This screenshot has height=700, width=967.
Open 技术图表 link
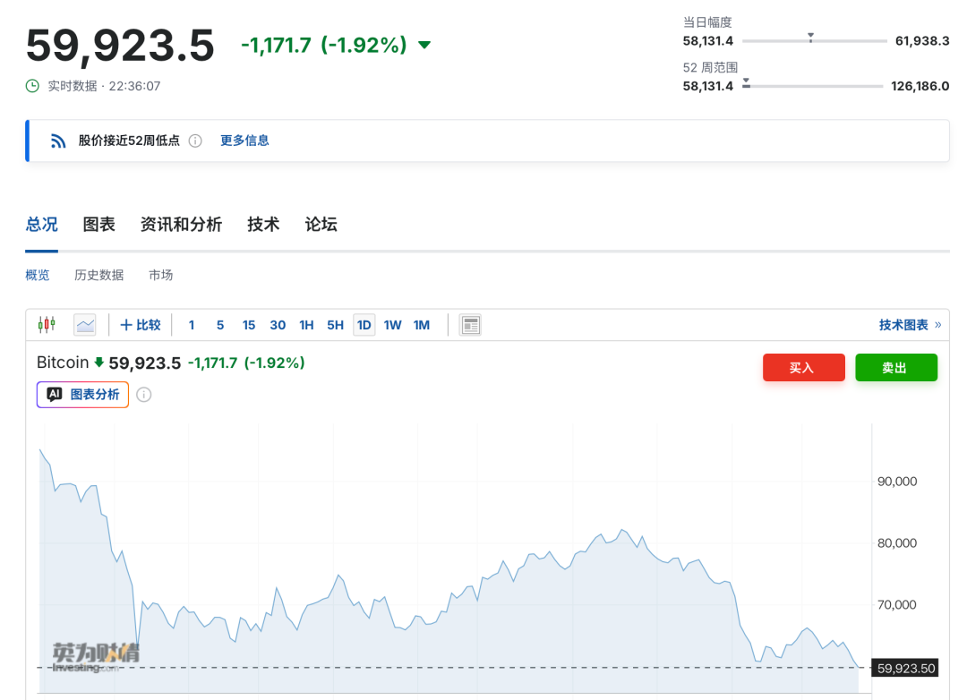tap(910, 324)
